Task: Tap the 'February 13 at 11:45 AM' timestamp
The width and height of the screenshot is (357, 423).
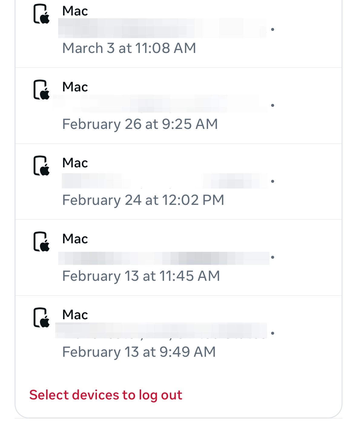Action: 141,276
